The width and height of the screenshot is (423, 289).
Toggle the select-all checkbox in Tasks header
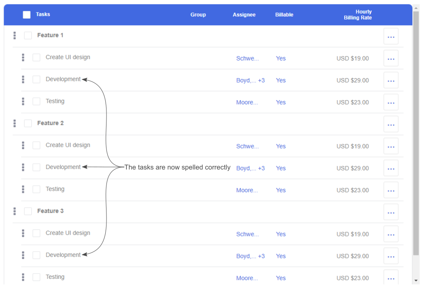[27, 15]
